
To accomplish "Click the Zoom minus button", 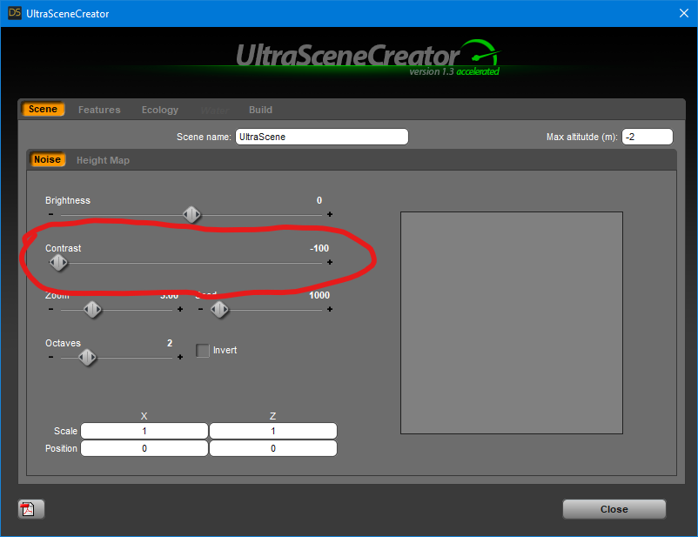I will coord(50,309).
